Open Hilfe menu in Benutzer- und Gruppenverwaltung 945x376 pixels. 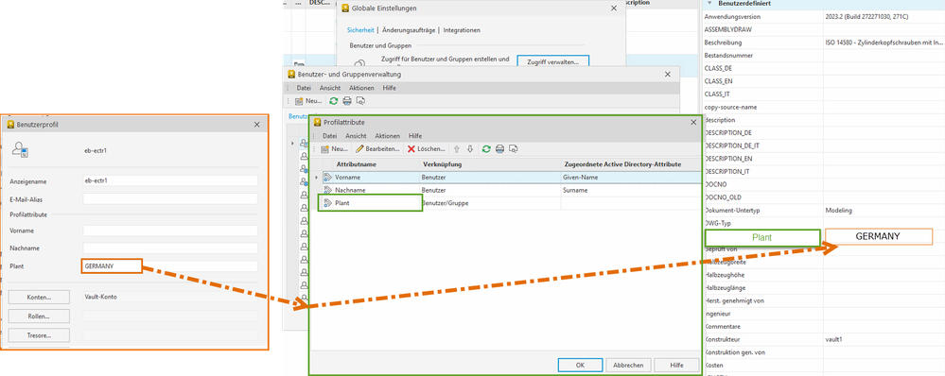click(x=390, y=88)
